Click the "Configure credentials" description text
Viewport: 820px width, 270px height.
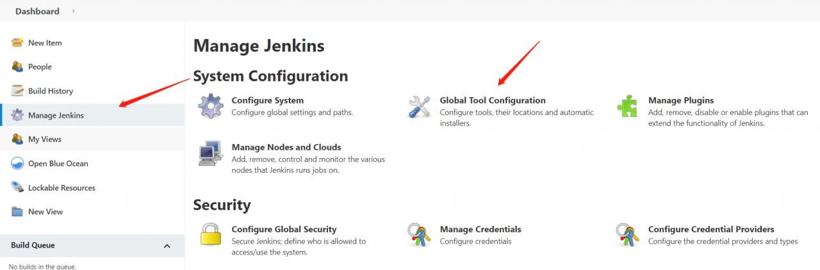tap(475, 241)
